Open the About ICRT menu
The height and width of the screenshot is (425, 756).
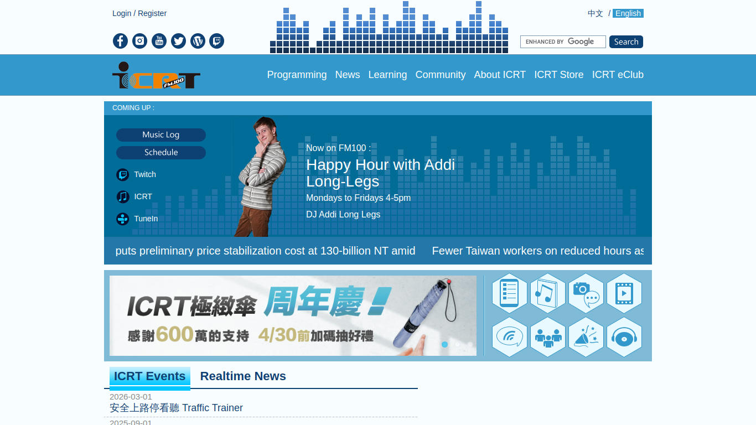(500, 75)
